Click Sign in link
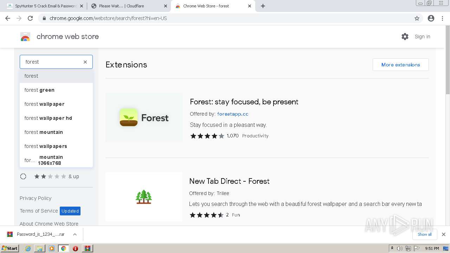The width and height of the screenshot is (450, 253). [422, 37]
